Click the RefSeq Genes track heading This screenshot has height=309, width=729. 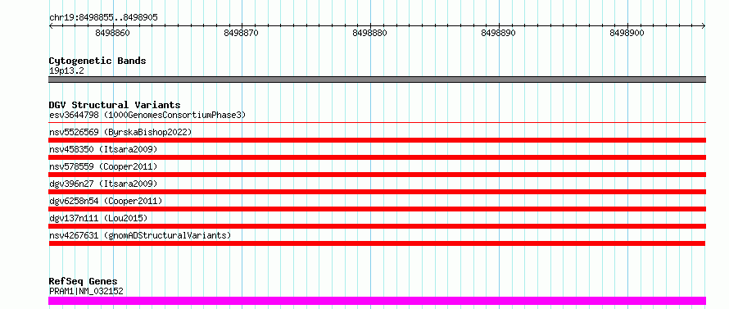(83, 282)
